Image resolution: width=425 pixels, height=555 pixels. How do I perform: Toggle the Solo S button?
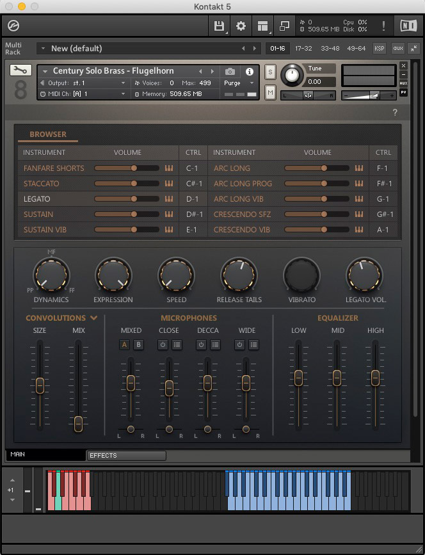pos(270,72)
